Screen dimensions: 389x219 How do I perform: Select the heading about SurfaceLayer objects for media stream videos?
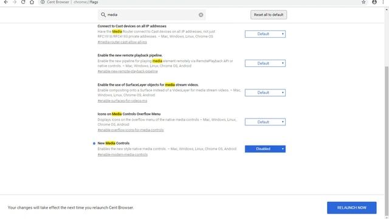(x=148, y=85)
